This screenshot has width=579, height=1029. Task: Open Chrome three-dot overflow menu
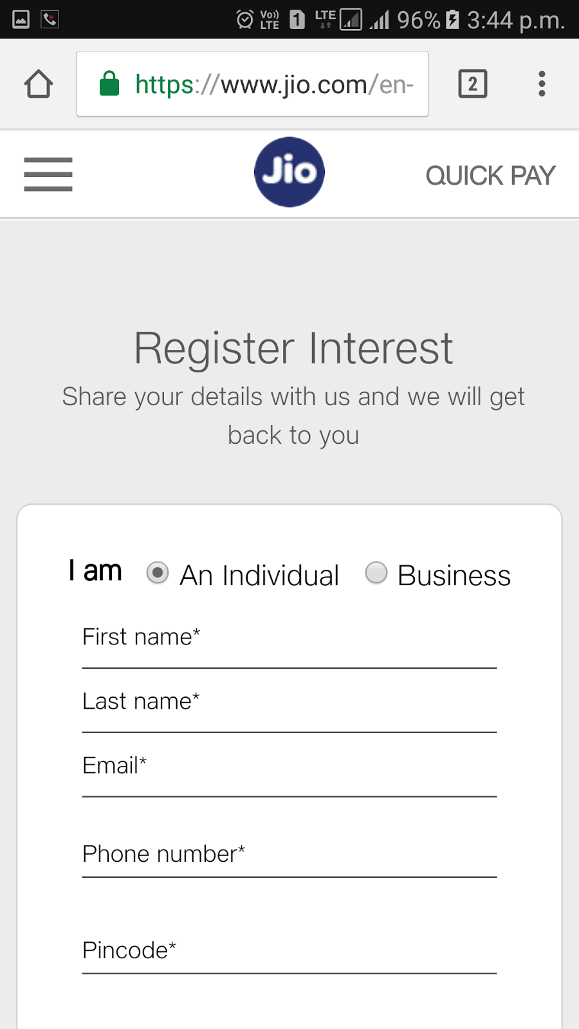pos(542,84)
